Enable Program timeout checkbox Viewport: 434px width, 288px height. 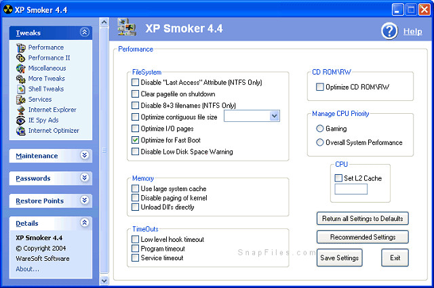[135, 249]
